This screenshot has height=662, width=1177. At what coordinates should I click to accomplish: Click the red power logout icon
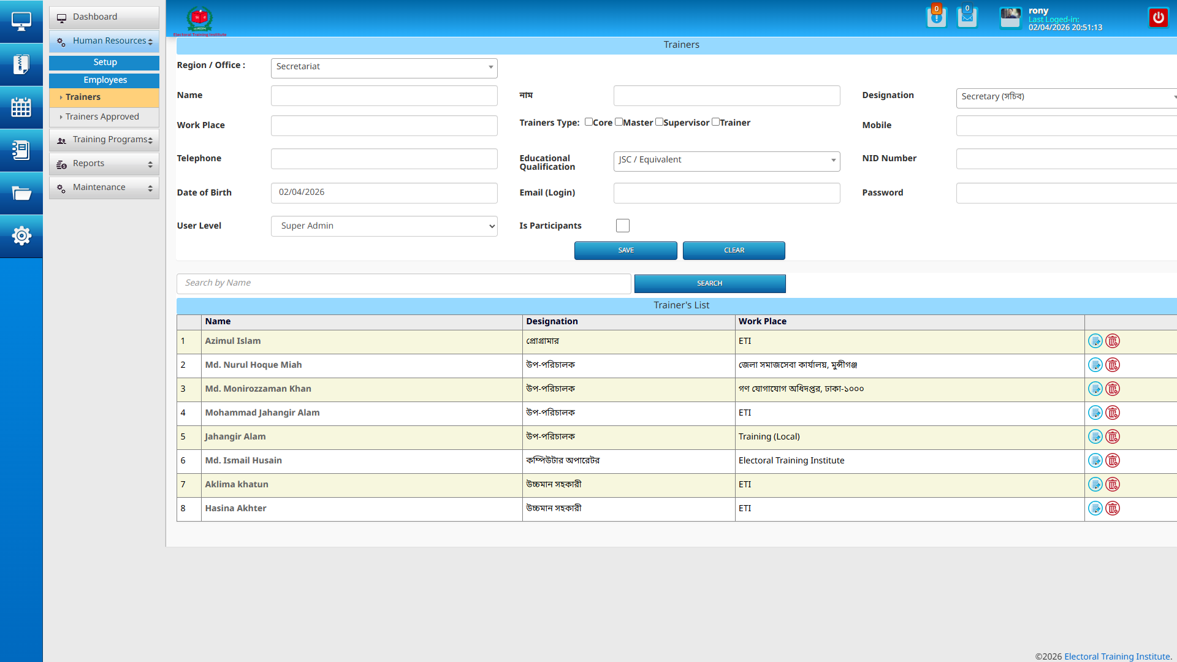(1158, 18)
